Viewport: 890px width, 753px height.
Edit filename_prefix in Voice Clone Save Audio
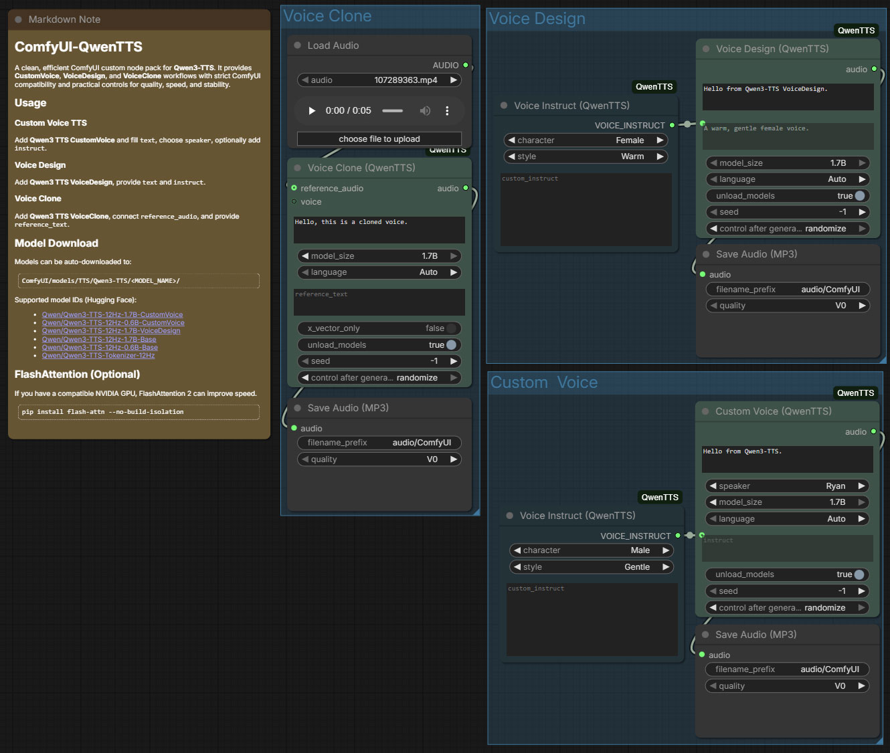[379, 443]
